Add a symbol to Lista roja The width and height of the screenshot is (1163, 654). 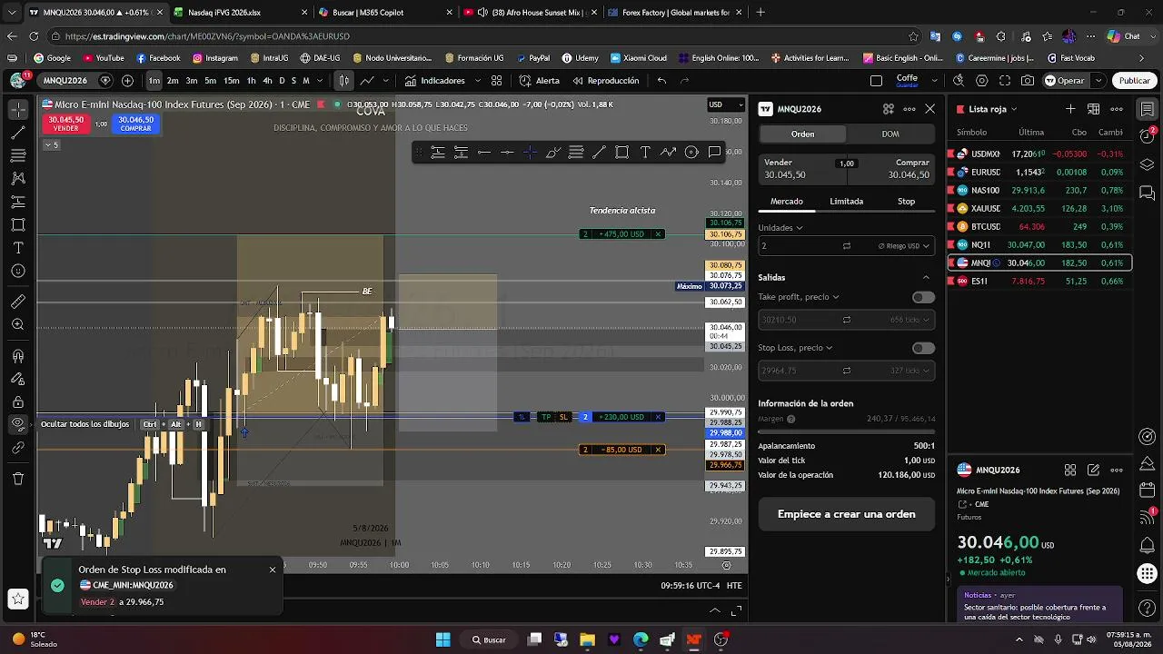click(x=1070, y=109)
